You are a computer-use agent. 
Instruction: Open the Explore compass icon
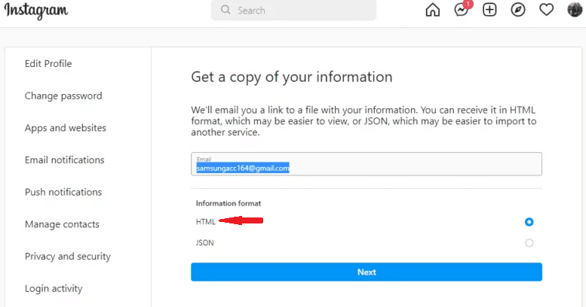[x=518, y=10]
